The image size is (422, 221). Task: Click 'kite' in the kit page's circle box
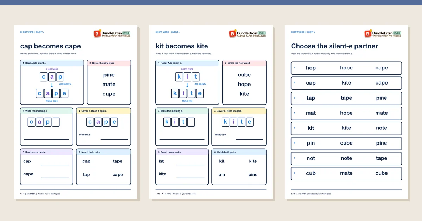point(244,94)
